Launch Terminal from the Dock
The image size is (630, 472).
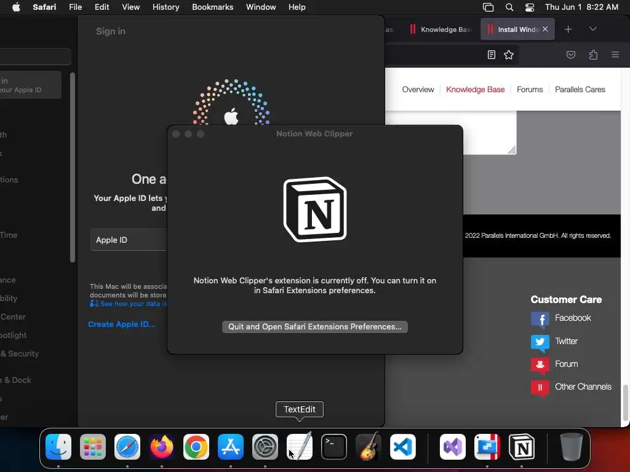point(334,446)
